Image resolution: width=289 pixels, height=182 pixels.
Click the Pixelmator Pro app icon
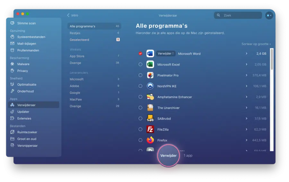tap(150, 75)
